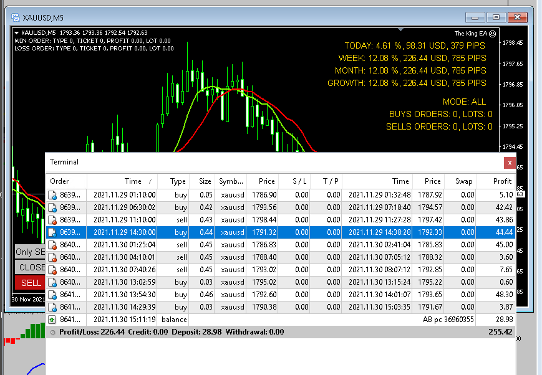The image size is (542, 375).
Task: Click the highlighted buy order icon at 14:30:00
Action: click(52, 232)
